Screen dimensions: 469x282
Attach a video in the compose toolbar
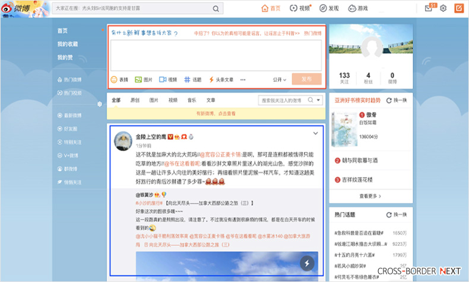coord(168,79)
